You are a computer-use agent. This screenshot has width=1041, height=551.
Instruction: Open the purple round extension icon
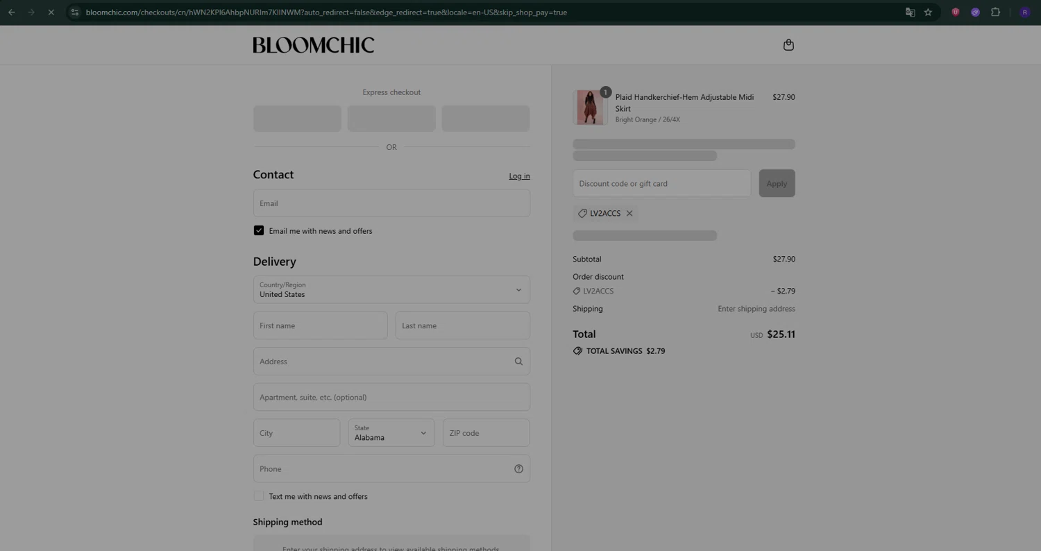975,12
